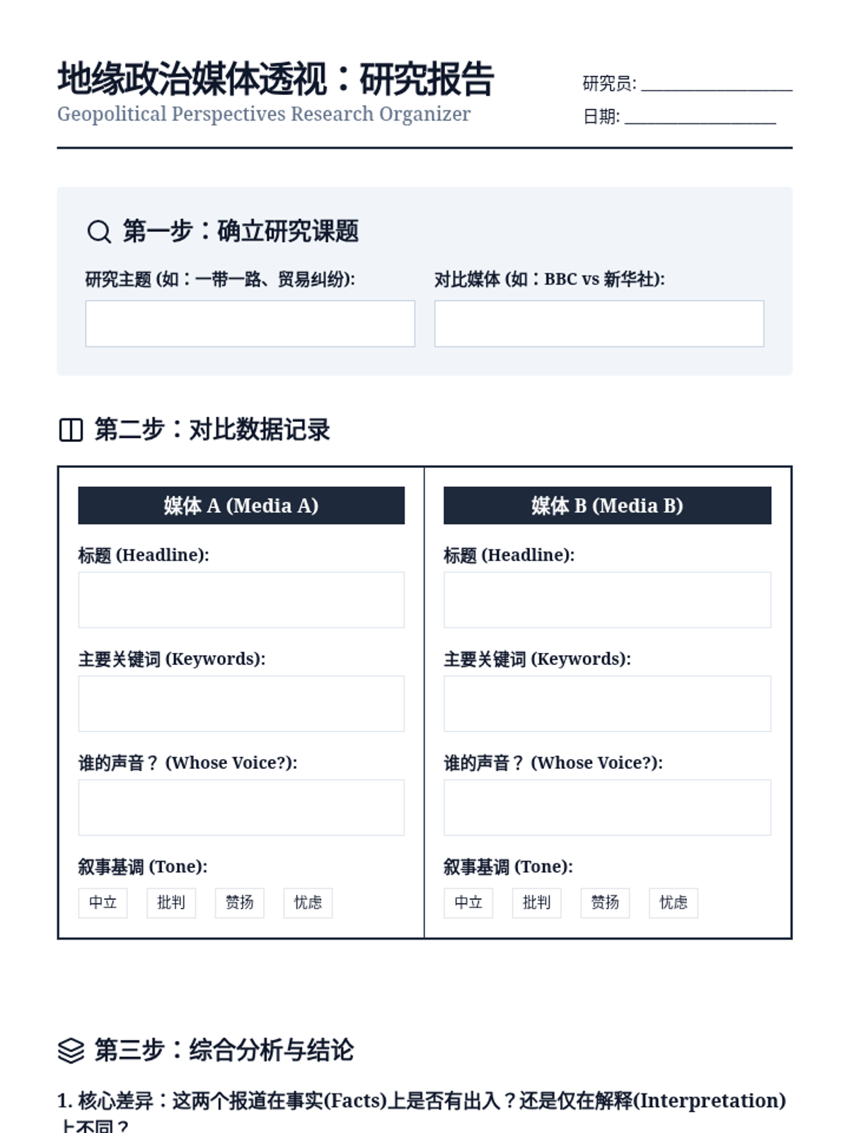Focus the 研究主题 input field
Image resolution: width=849 pixels, height=1133 pixels.
(250, 324)
